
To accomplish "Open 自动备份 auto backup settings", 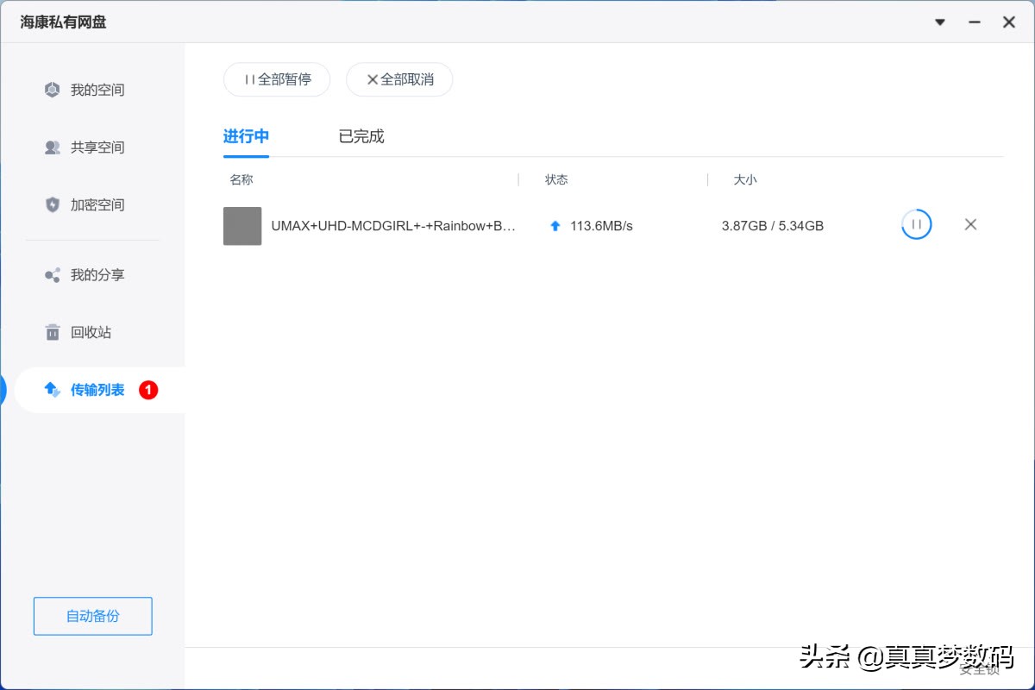I will point(92,616).
